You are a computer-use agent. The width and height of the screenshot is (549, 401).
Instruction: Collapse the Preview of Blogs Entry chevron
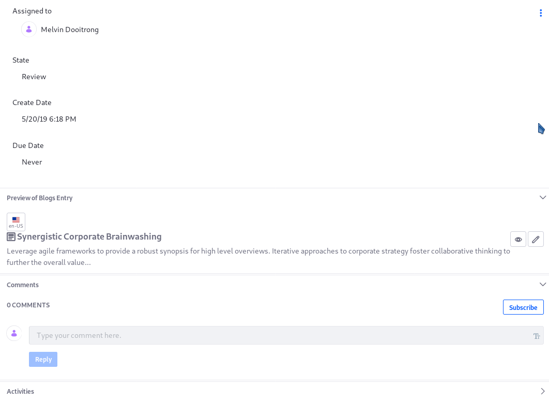point(543,198)
